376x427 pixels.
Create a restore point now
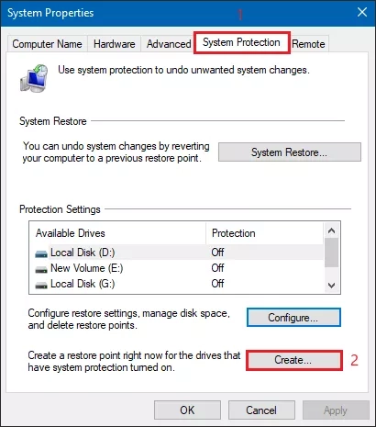[x=293, y=360]
